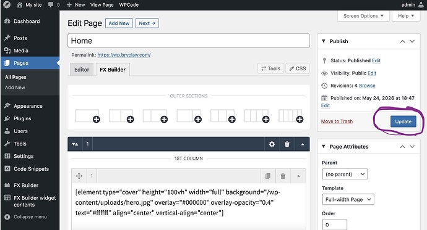Open the Parent page dropdown
The width and height of the screenshot is (427, 230).
tap(345, 174)
